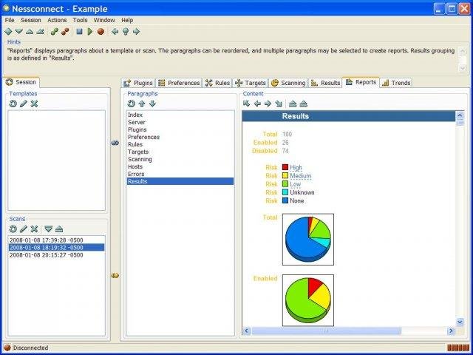Click content horizontal scrollbar right arrow

coord(451,331)
